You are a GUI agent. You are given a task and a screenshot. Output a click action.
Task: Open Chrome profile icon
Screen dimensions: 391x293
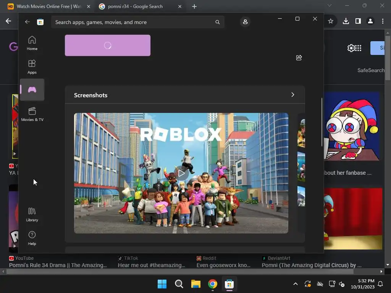click(x=370, y=21)
